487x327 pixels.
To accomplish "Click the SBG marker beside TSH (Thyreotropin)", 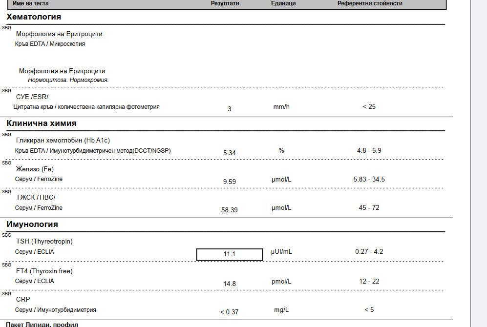I will pyautogui.click(x=7, y=235).
